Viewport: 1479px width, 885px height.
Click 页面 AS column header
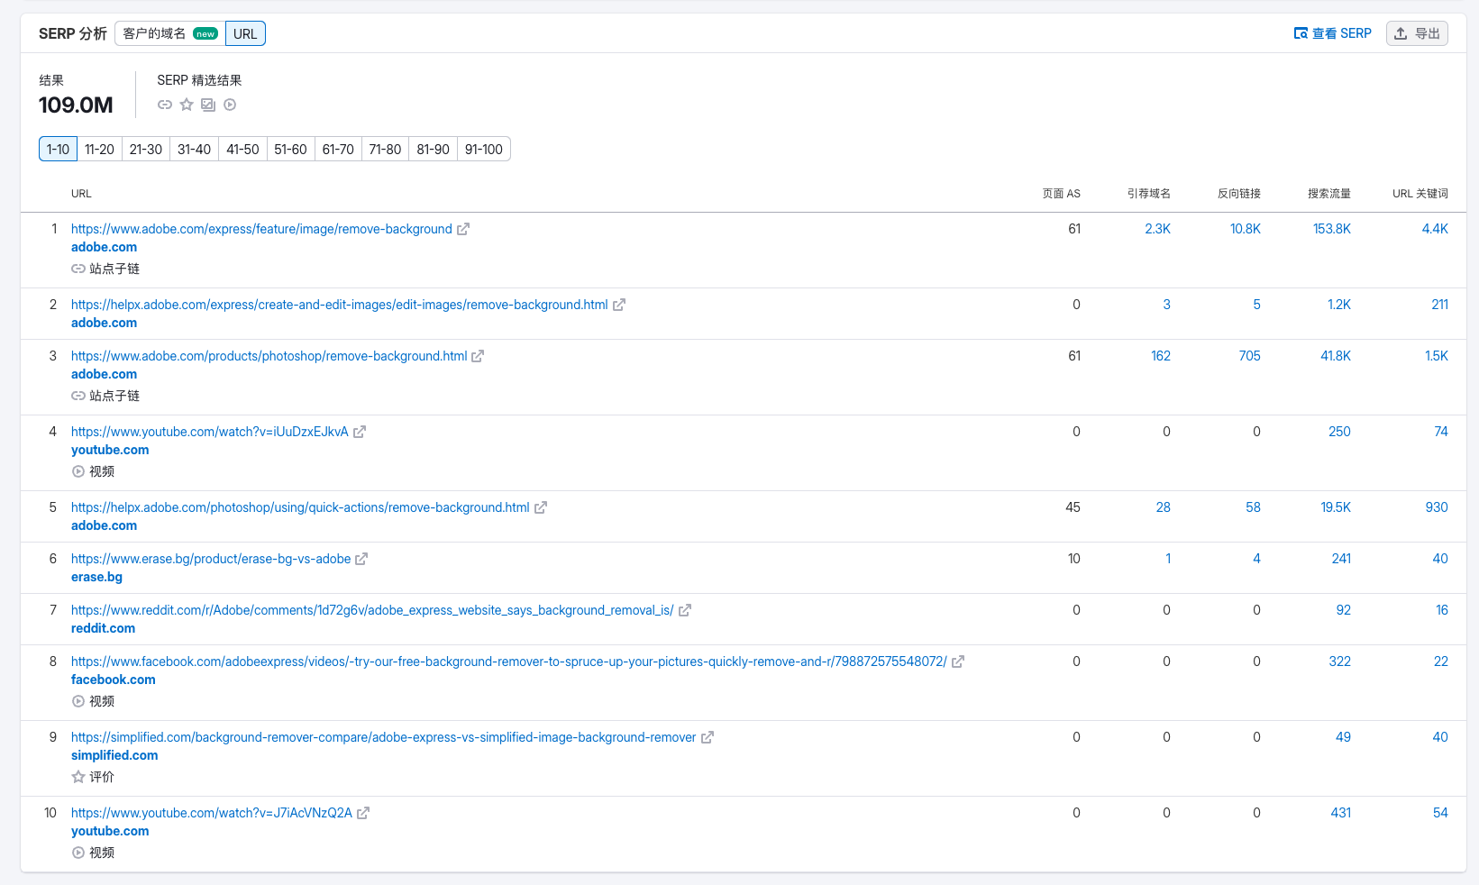[1062, 194]
